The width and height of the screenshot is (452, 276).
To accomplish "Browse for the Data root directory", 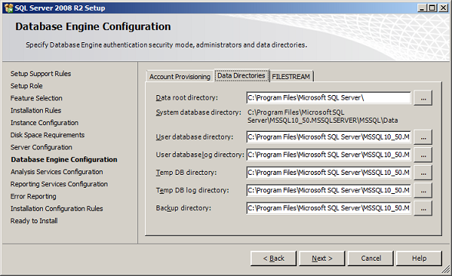I will pyautogui.click(x=423, y=98).
